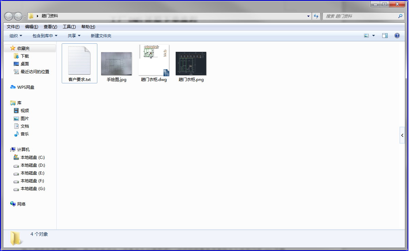
Task: Open 图片 library
Action: (x=25, y=119)
